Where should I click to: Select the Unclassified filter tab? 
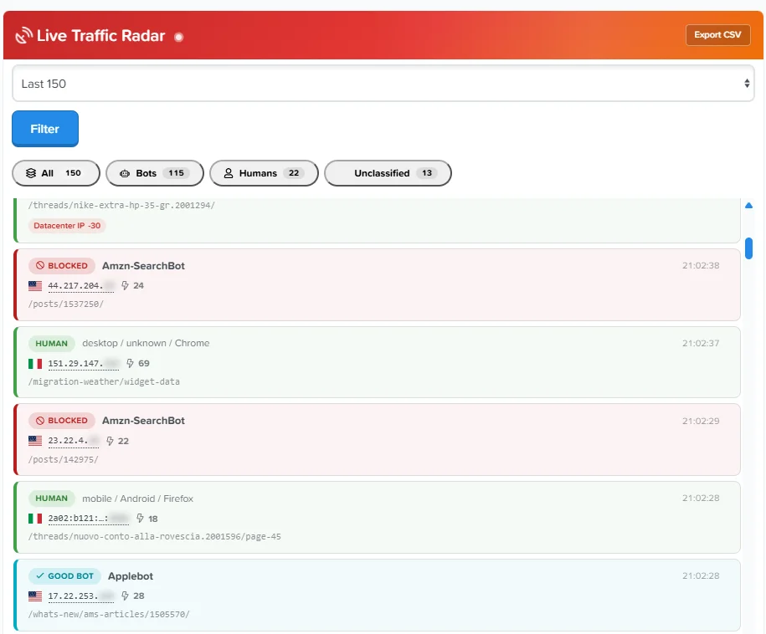pyautogui.click(x=388, y=173)
